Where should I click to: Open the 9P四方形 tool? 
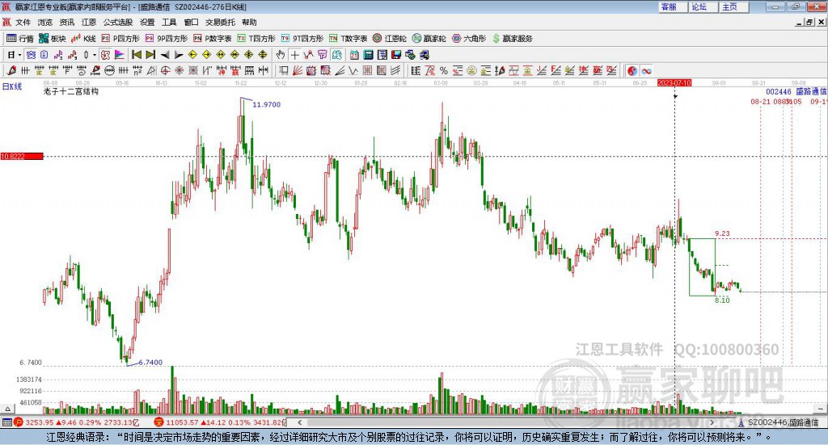(167, 39)
